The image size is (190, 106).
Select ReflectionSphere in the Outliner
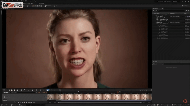coord(163,37)
